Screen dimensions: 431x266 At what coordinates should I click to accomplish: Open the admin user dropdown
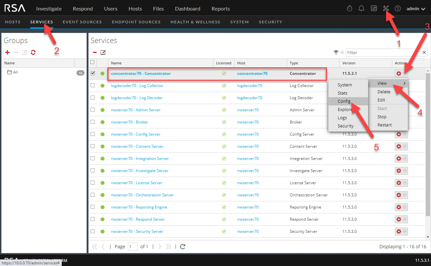(416, 9)
